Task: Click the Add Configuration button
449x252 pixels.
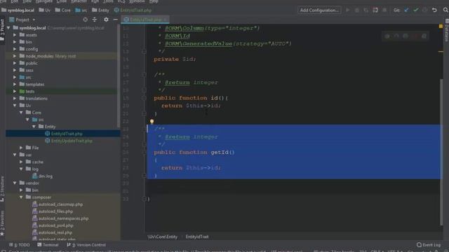Action: click(x=319, y=10)
